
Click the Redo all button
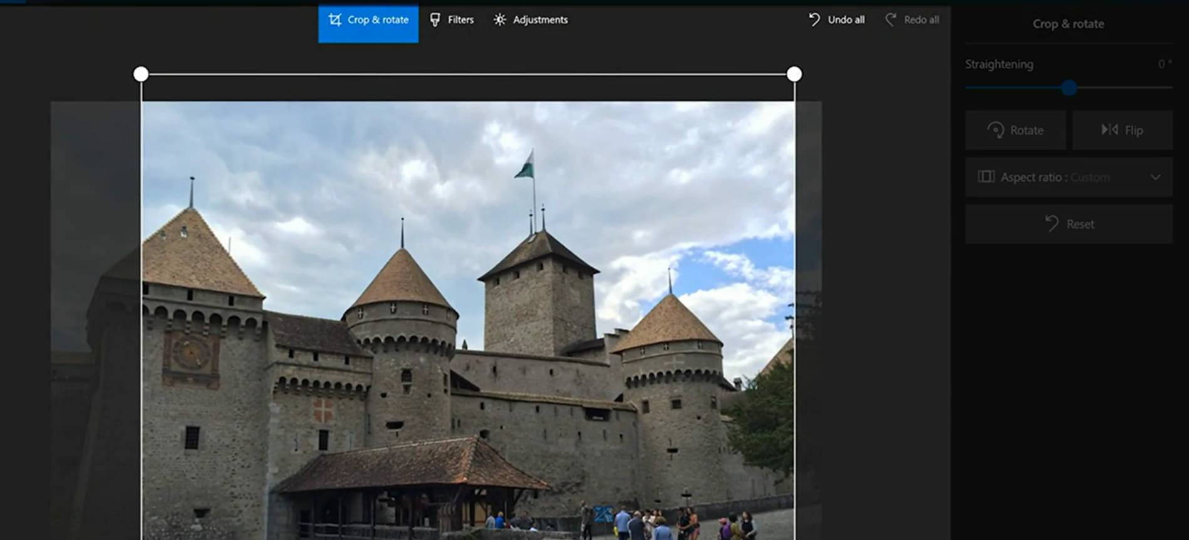coord(911,20)
